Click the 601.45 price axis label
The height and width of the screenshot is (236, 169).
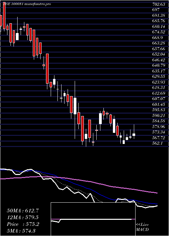pos(159,104)
